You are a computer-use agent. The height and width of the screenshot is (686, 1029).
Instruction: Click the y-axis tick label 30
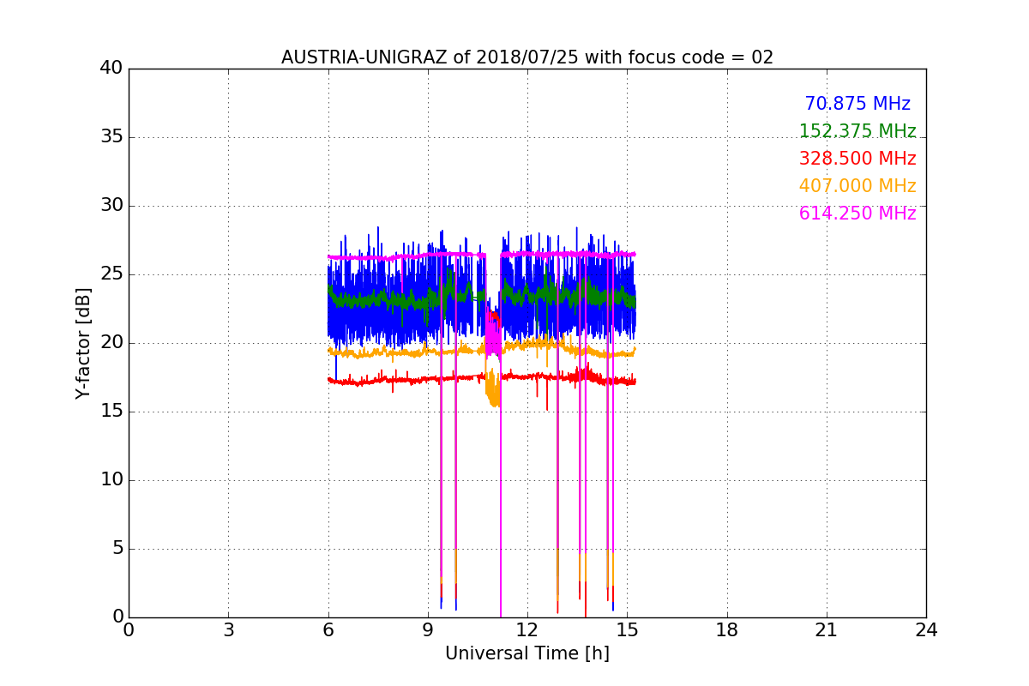pyautogui.click(x=111, y=206)
